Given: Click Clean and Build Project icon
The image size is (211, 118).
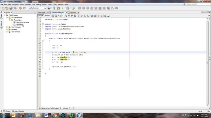Looking at the screenshot, I should pyautogui.click(x=58, y=8).
